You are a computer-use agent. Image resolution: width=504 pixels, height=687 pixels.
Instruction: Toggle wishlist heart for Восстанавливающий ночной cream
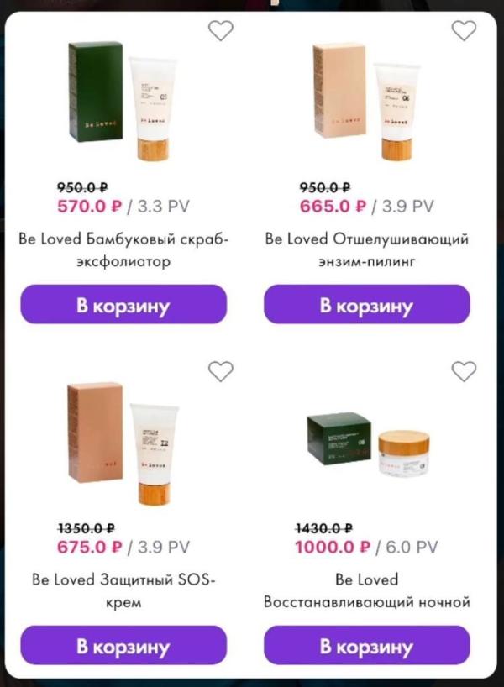(x=464, y=371)
